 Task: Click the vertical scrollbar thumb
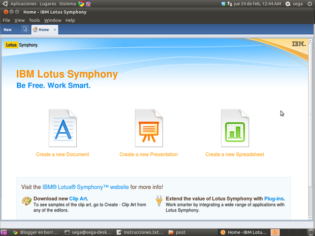pyautogui.click(x=310, y=115)
